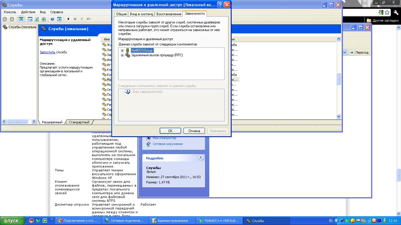The height and width of the screenshot is (225, 401).
Task: Switch to the Восстановление tab
Action: click(x=169, y=14)
